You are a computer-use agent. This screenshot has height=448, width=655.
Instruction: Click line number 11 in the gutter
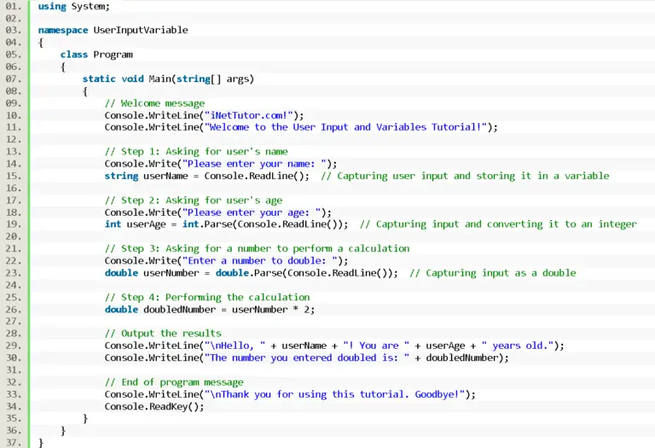tap(12, 127)
